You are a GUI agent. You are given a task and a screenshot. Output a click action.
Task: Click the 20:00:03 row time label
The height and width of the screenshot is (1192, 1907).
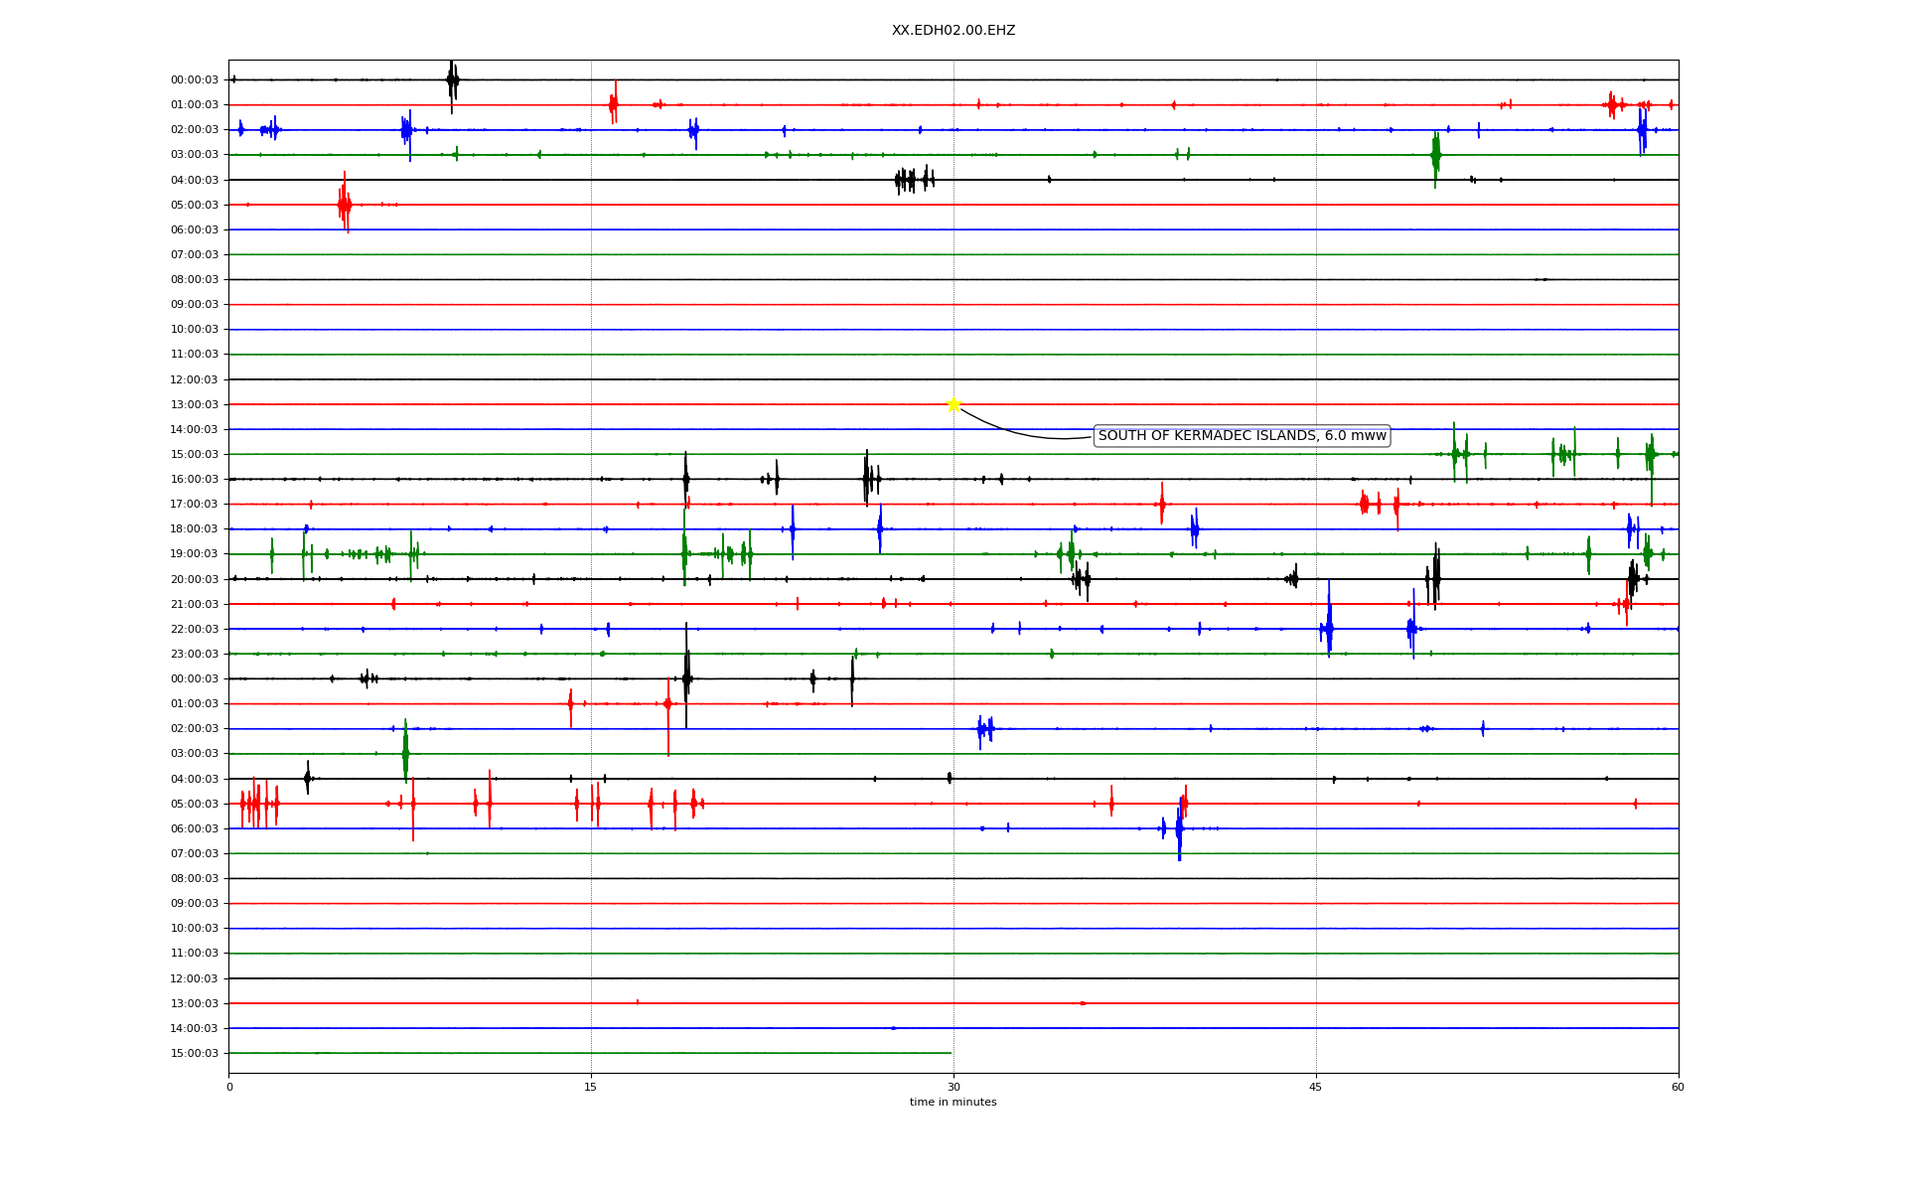click(x=195, y=580)
